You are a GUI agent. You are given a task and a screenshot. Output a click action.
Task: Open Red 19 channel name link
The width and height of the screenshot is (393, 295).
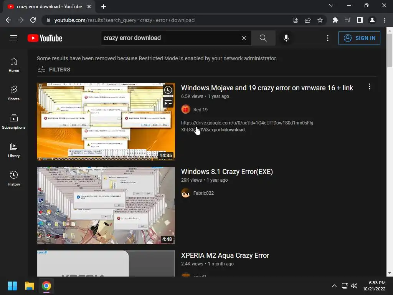200,109
